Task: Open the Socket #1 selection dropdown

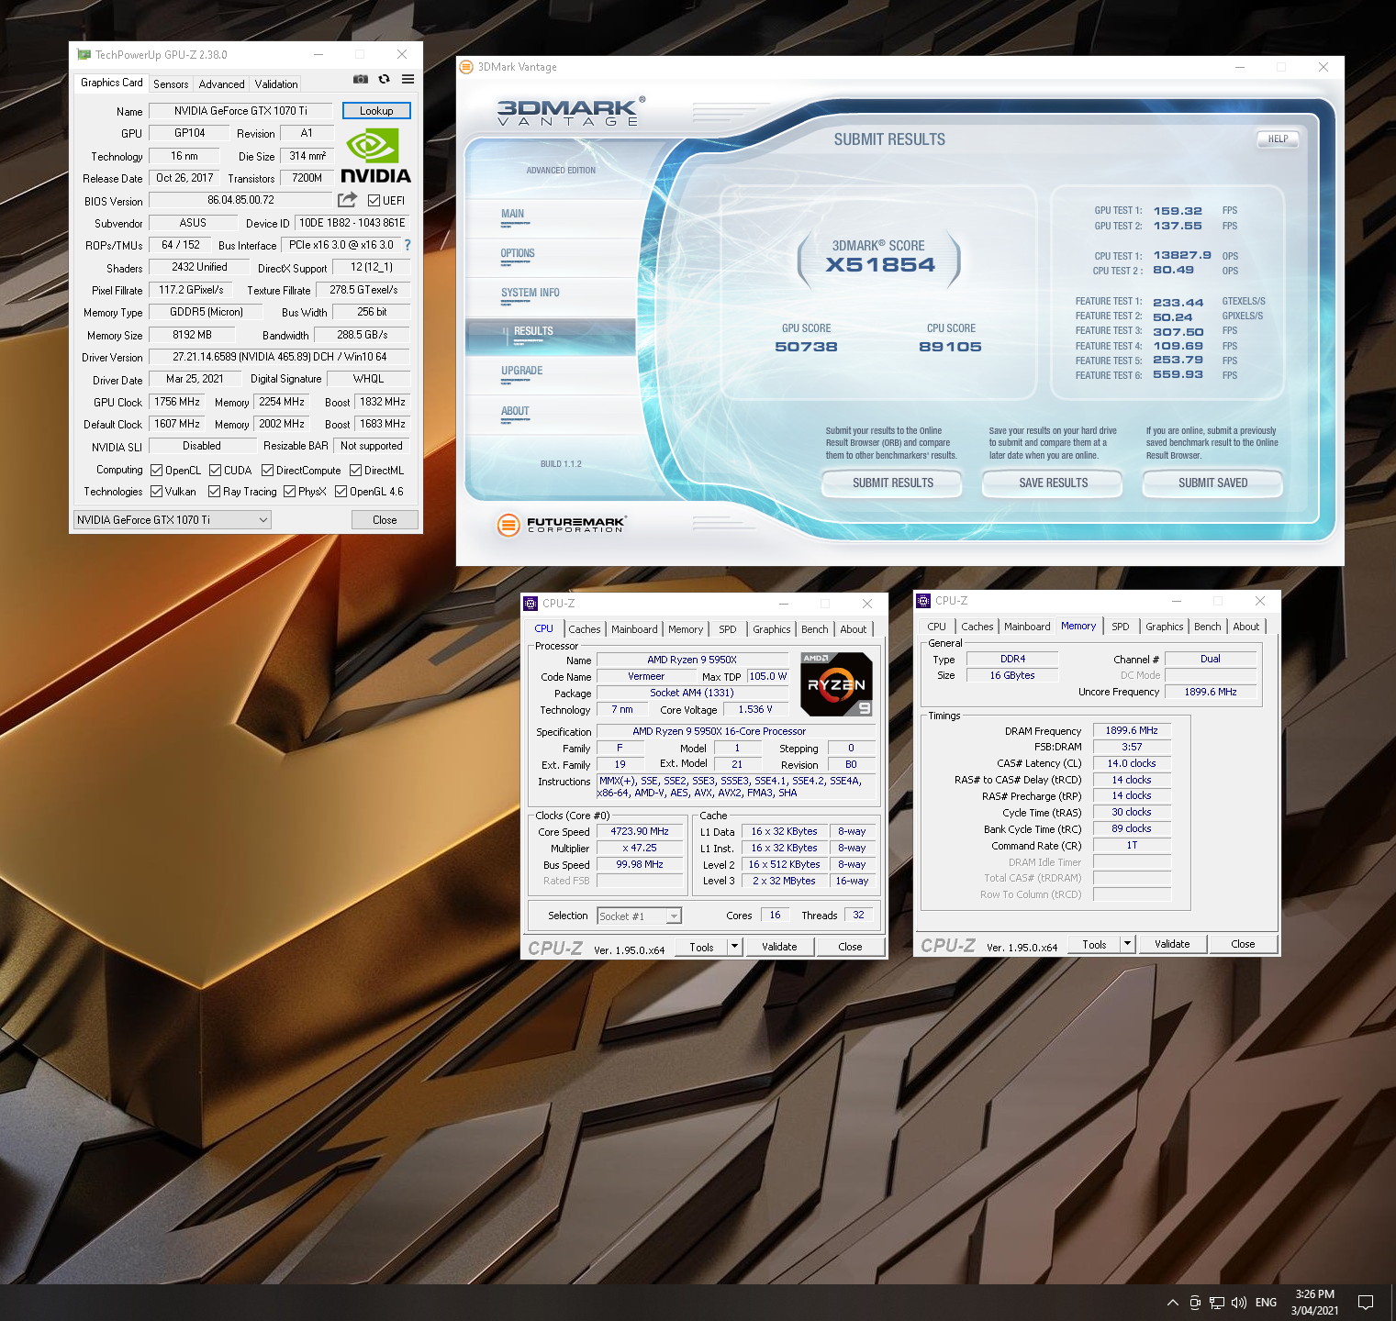Action: (640, 916)
